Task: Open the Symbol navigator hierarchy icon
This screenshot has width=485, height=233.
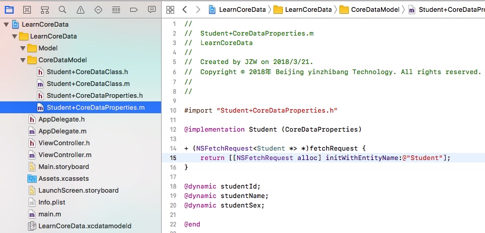Action: click(x=45, y=10)
